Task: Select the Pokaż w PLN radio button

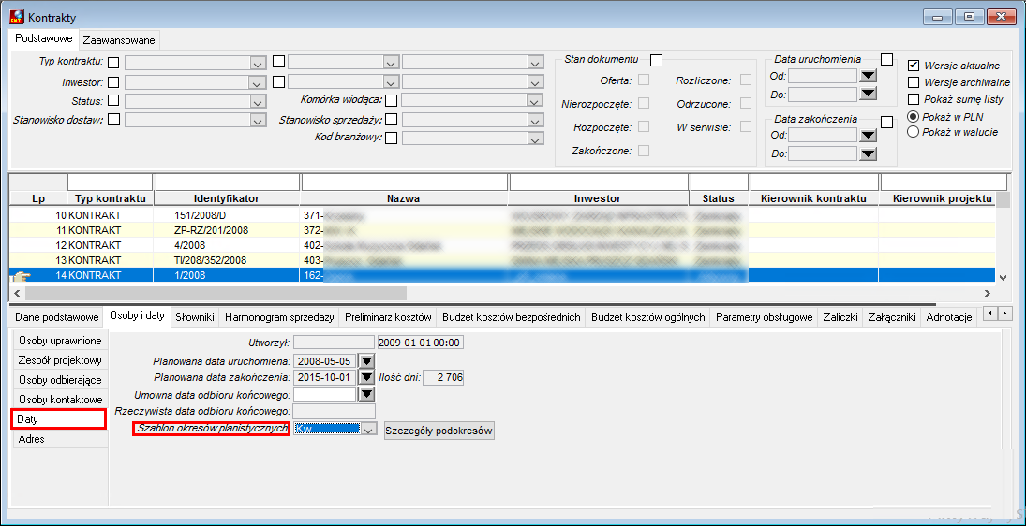Action: click(913, 116)
